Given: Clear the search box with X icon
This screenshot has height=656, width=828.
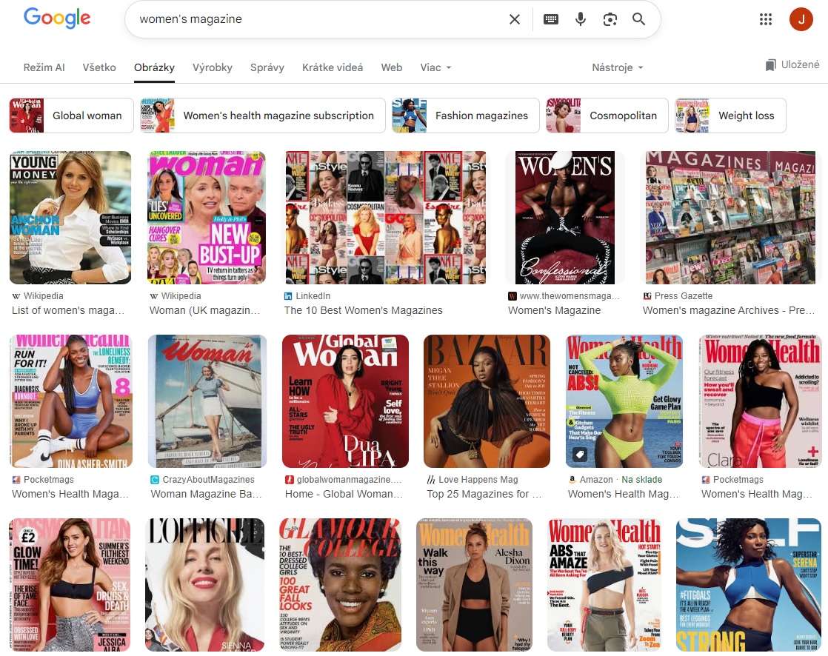Looking at the screenshot, I should click(x=514, y=19).
